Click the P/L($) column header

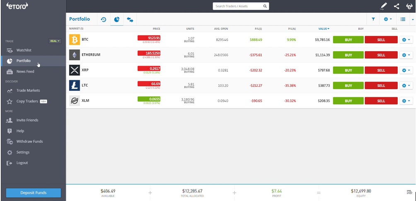[258, 28]
